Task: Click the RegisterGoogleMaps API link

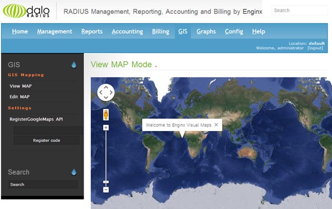Action: 36,119
